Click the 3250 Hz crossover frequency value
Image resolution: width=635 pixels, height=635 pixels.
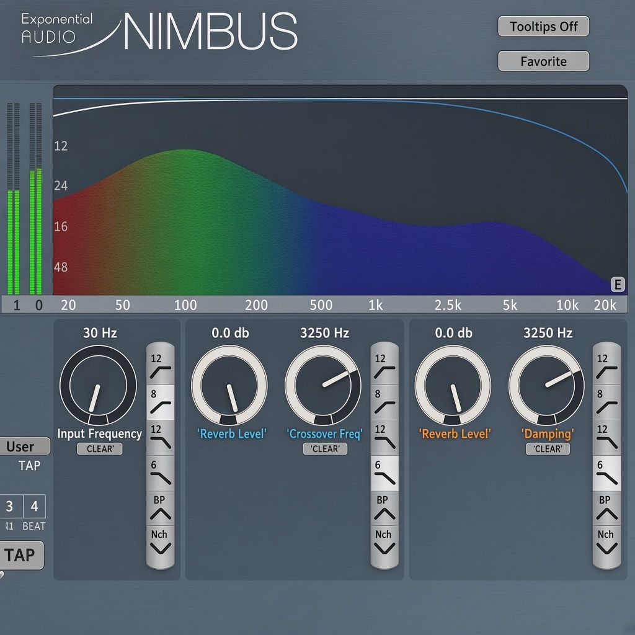pyautogui.click(x=324, y=333)
